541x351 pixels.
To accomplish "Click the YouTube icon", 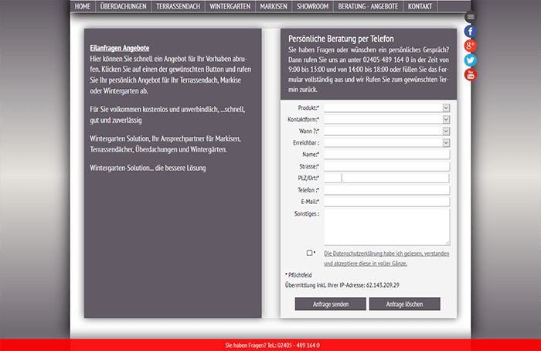I will pos(470,74).
